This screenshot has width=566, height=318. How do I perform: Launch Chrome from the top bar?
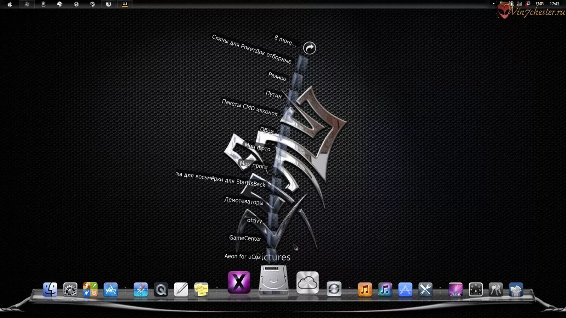[92, 4]
